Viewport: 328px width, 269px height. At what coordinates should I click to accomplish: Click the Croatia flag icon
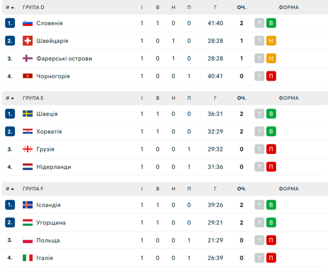27,132
